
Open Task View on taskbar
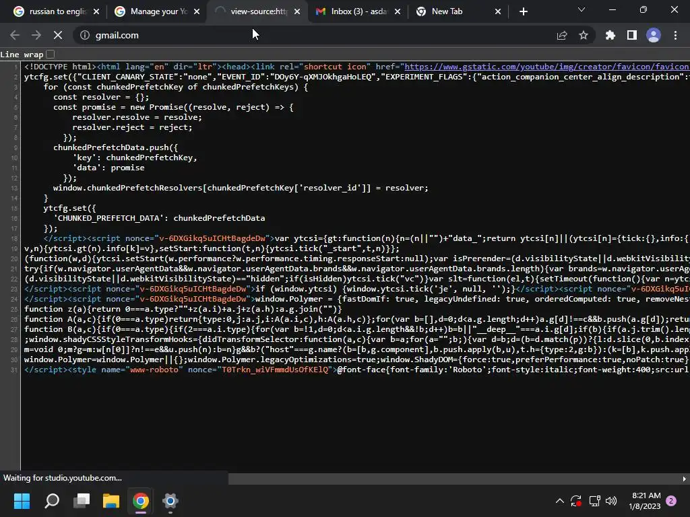click(x=82, y=501)
